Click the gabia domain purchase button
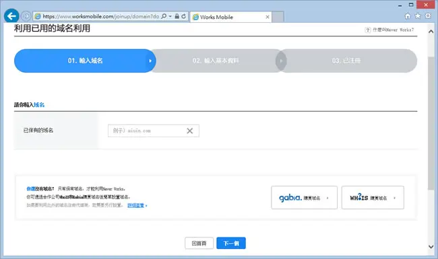This screenshot has width=438, height=259. 304,198
